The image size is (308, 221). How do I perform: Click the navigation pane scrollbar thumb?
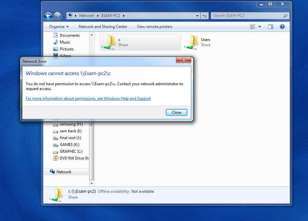(91, 151)
